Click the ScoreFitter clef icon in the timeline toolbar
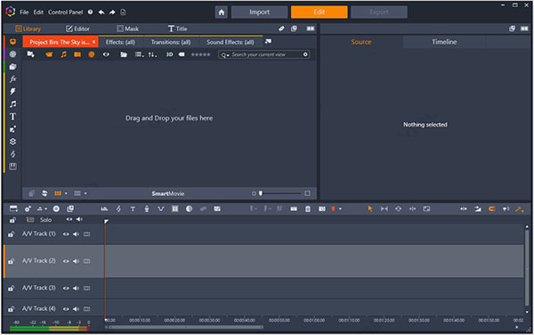The image size is (534, 335). (118, 208)
